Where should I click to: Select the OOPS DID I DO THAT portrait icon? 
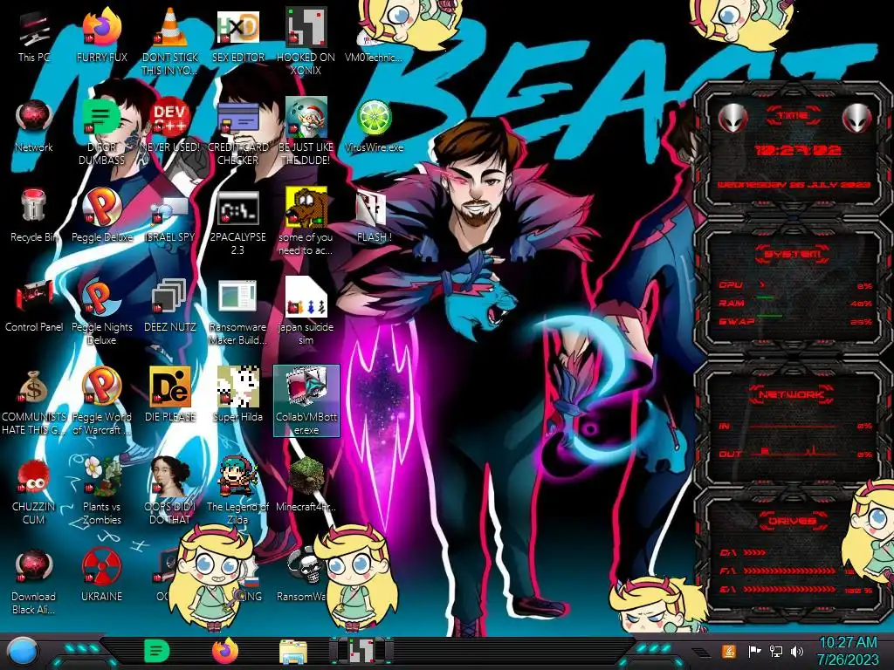pyautogui.click(x=169, y=491)
